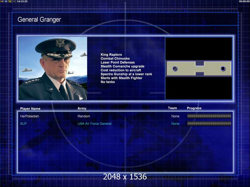Viewport: 250px width, 187px height.
Task: Click the Army column header
Action: (82, 108)
